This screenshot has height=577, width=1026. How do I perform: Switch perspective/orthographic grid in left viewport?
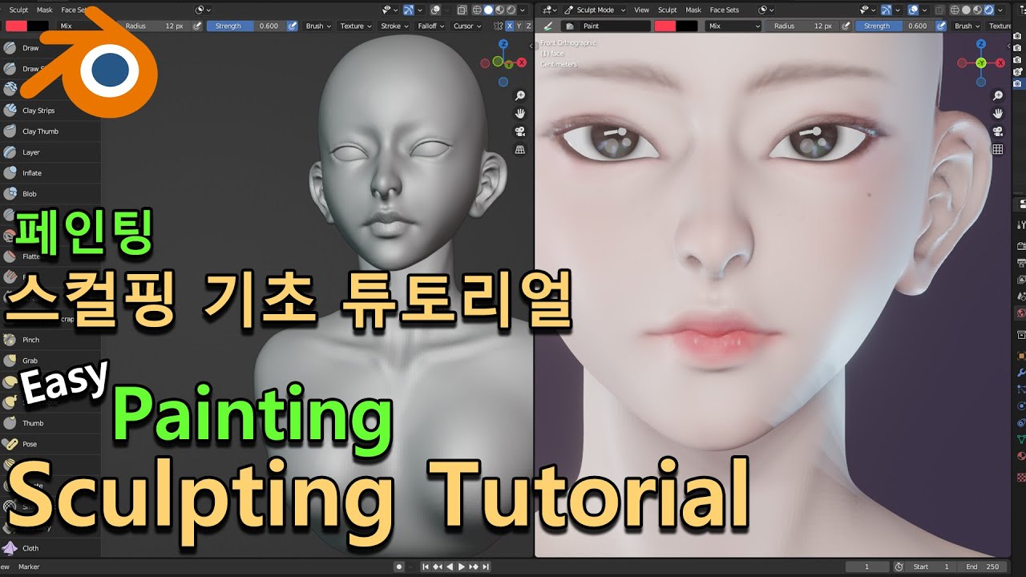tap(520, 150)
